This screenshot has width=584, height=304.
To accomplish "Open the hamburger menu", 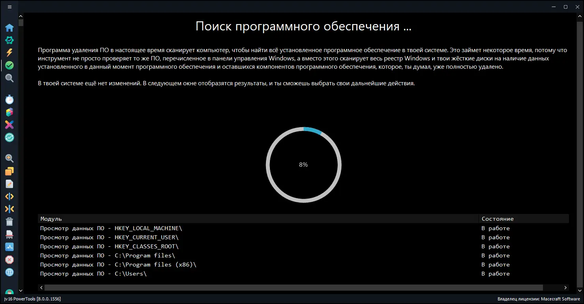I will pos(9,7).
